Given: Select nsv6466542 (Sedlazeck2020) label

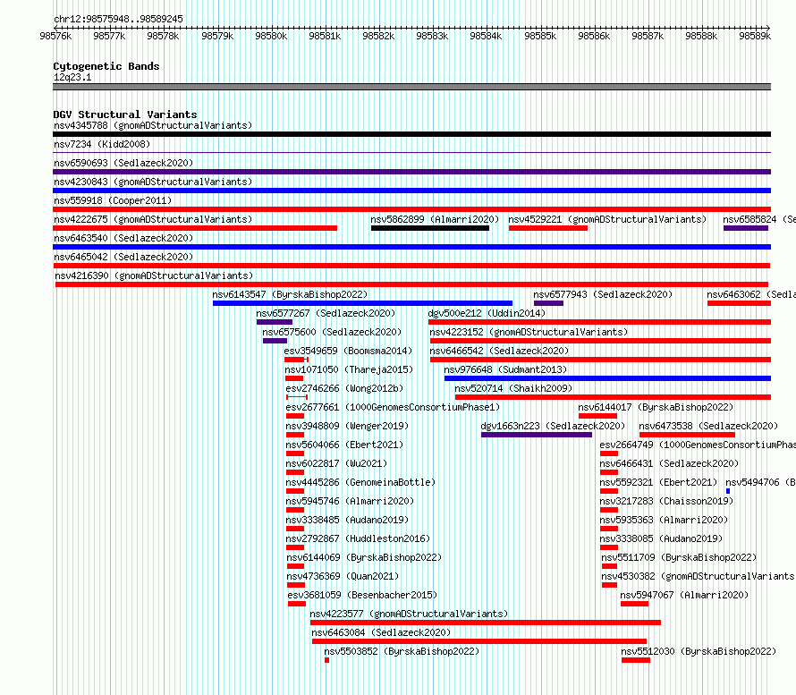Looking at the screenshot, I should pyautogui.click(x=499, y=351).
